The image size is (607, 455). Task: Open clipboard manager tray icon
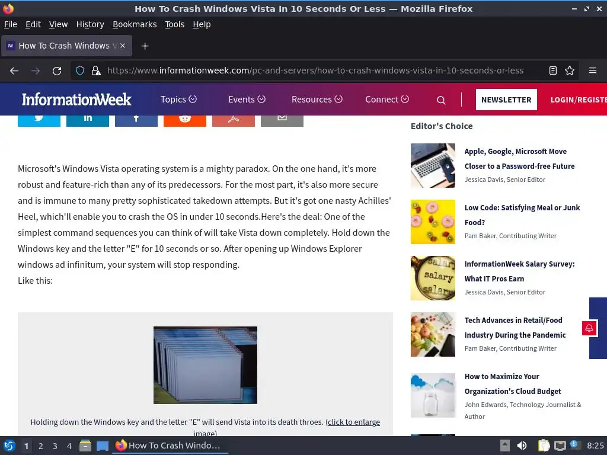point(544,446)
